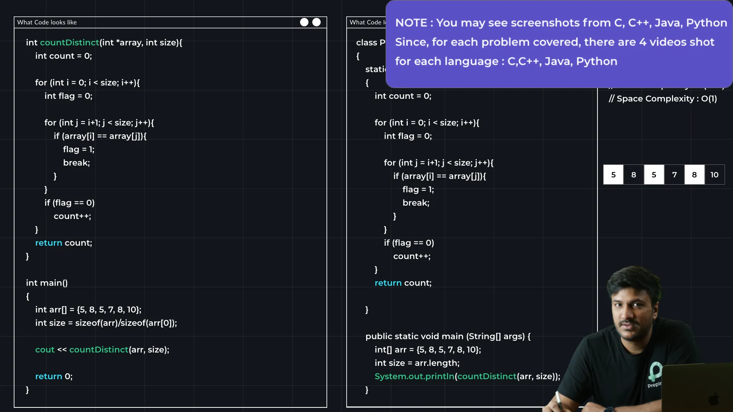Viewport: 733px width, 412px height.
Task: Click the left white circle in the title bar
Action: point(304,22)
